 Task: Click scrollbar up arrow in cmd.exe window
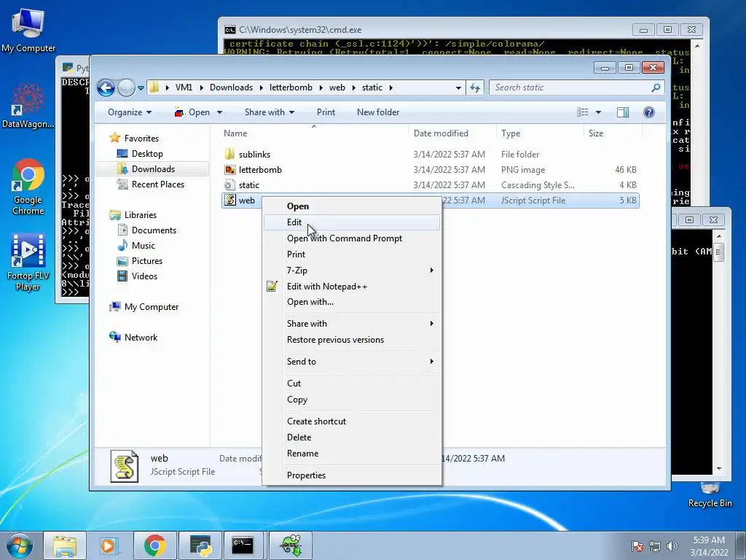pyautogui.click(x=697, y=46)
